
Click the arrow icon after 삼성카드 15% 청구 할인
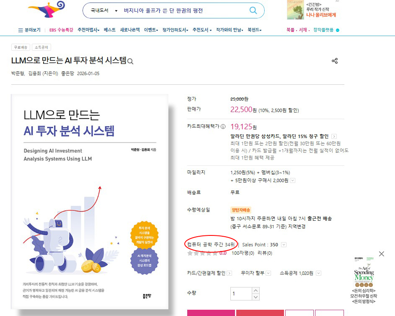334,136
